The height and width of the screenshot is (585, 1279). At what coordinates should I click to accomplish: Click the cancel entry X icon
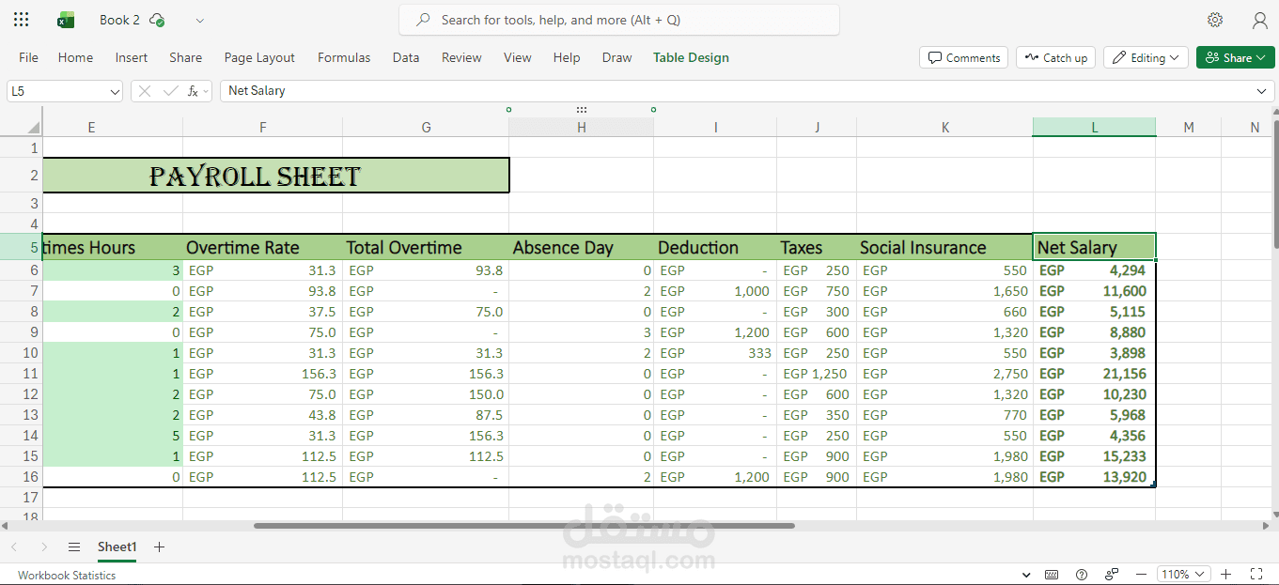tap(146, 91)
